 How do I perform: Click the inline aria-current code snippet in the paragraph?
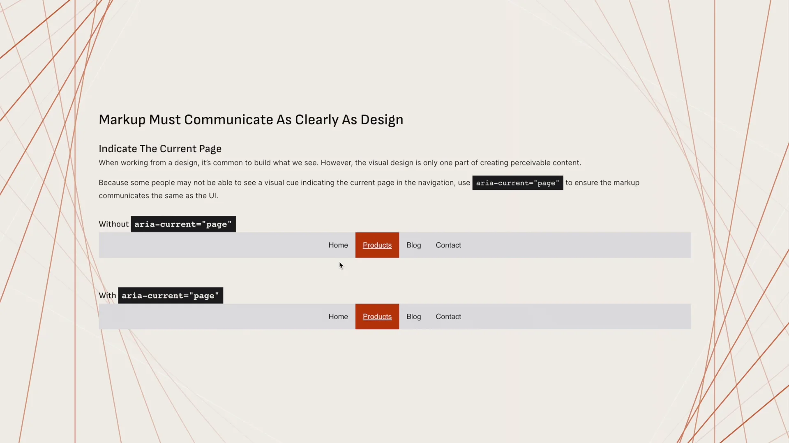point(517,183)
